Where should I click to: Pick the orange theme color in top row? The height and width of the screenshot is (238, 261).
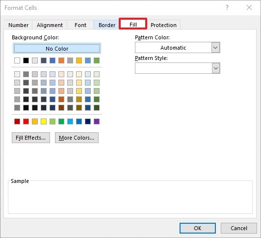[61, 60]
